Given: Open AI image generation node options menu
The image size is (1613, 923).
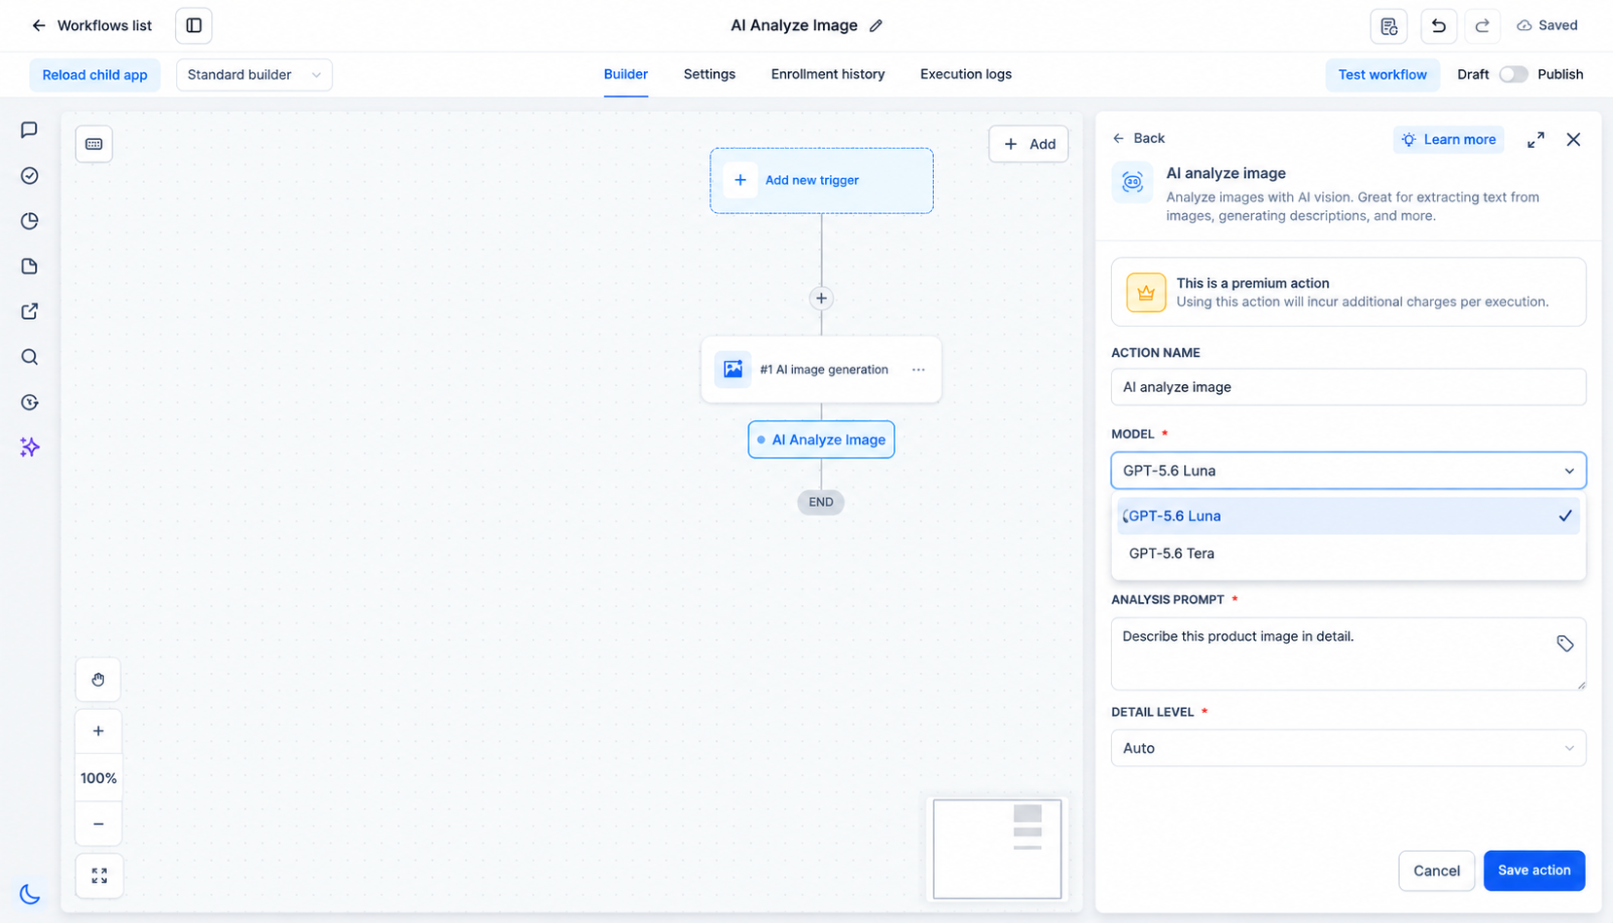Looking at the screenshot, I should coord(918,370).
